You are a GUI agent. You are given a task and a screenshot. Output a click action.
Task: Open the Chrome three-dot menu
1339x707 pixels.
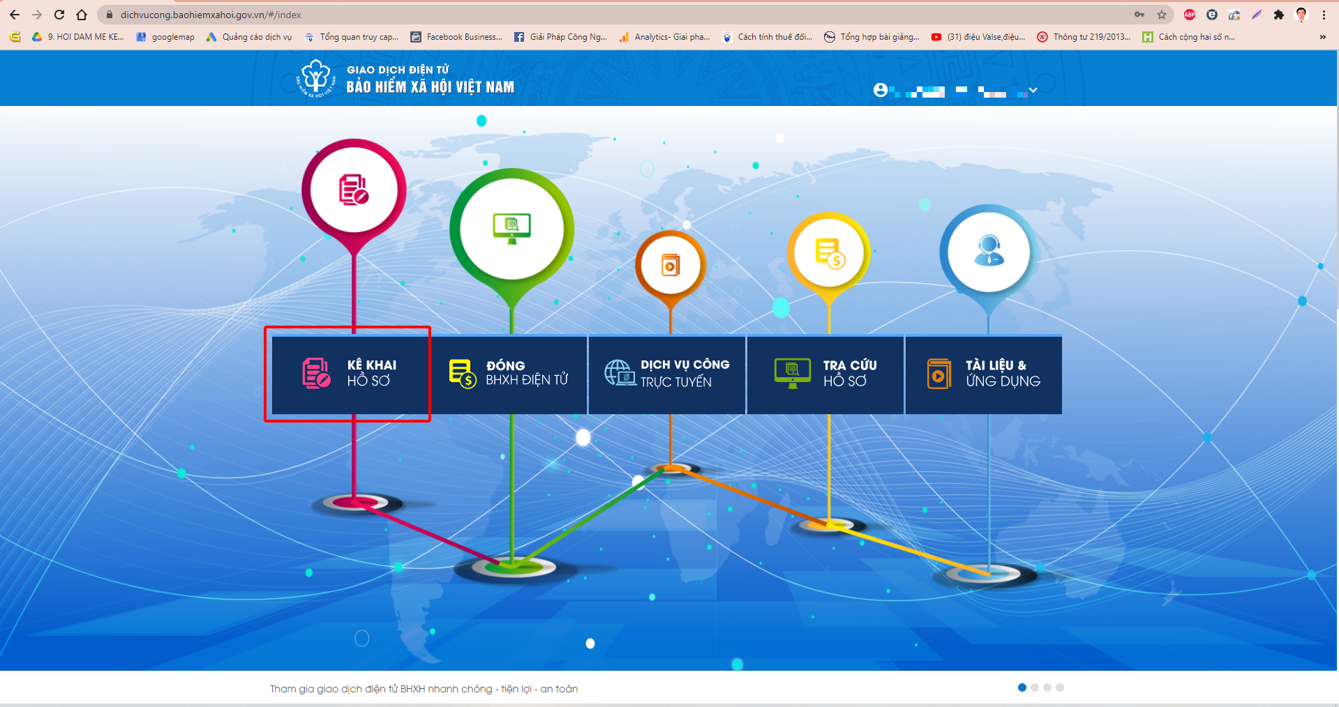(x=1324, y=15)
